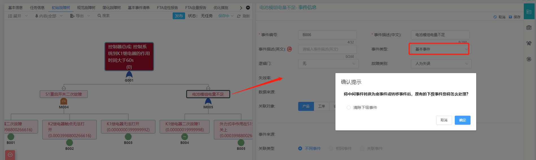The image size is (536, 160).
Task: Select the top event 控制器总成 node
Action: click(129, 56)
